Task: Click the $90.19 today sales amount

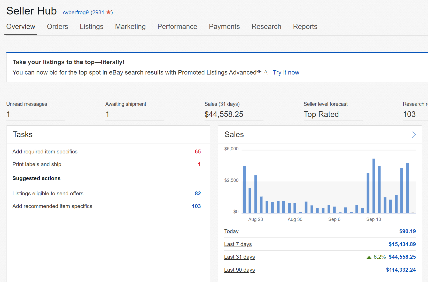Action: point(408,231)
